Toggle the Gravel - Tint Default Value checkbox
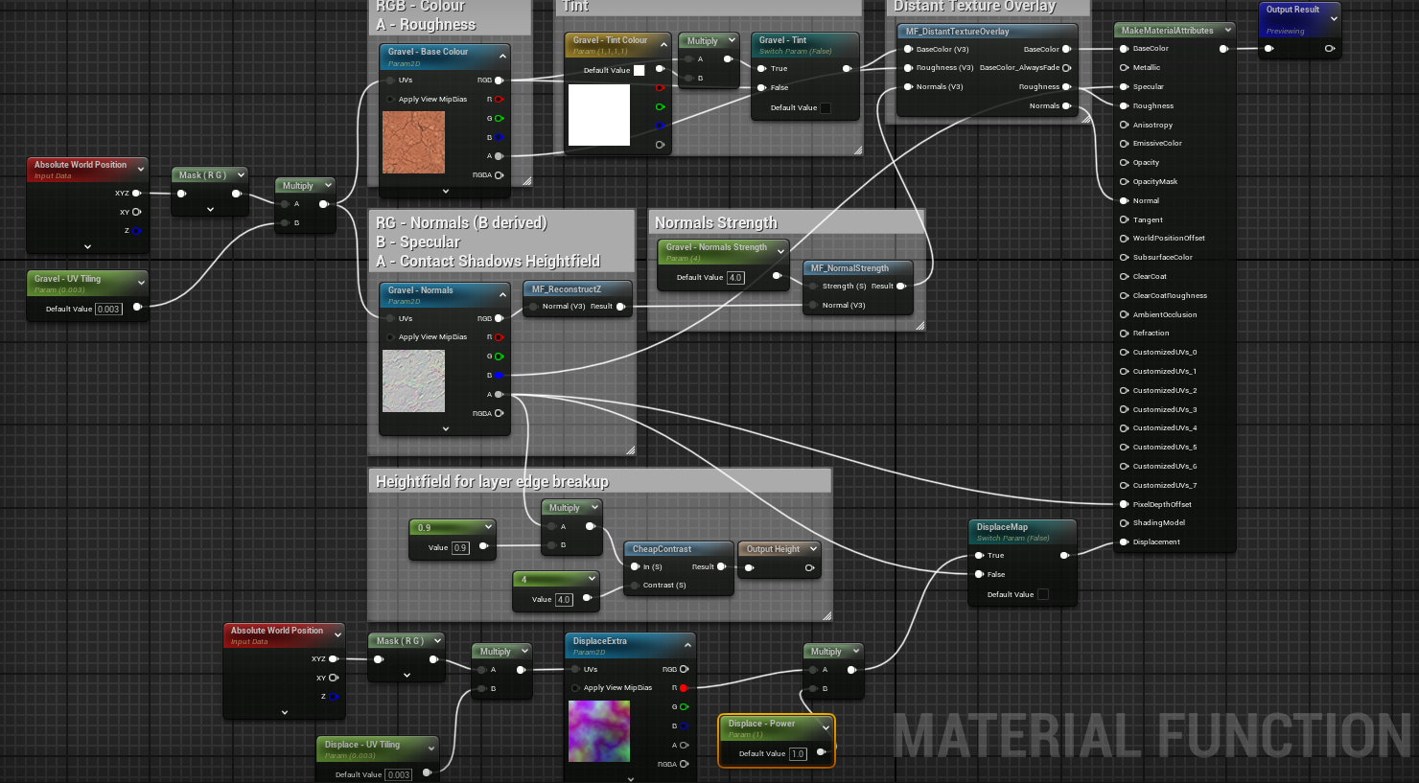 pyautogui.click(x=826, y=108)
